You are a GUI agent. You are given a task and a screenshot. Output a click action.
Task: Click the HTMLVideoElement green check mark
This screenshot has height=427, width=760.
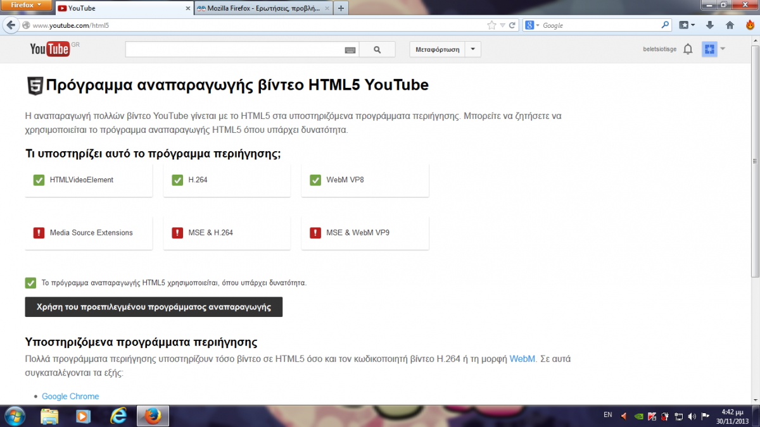tap(39, 180)
